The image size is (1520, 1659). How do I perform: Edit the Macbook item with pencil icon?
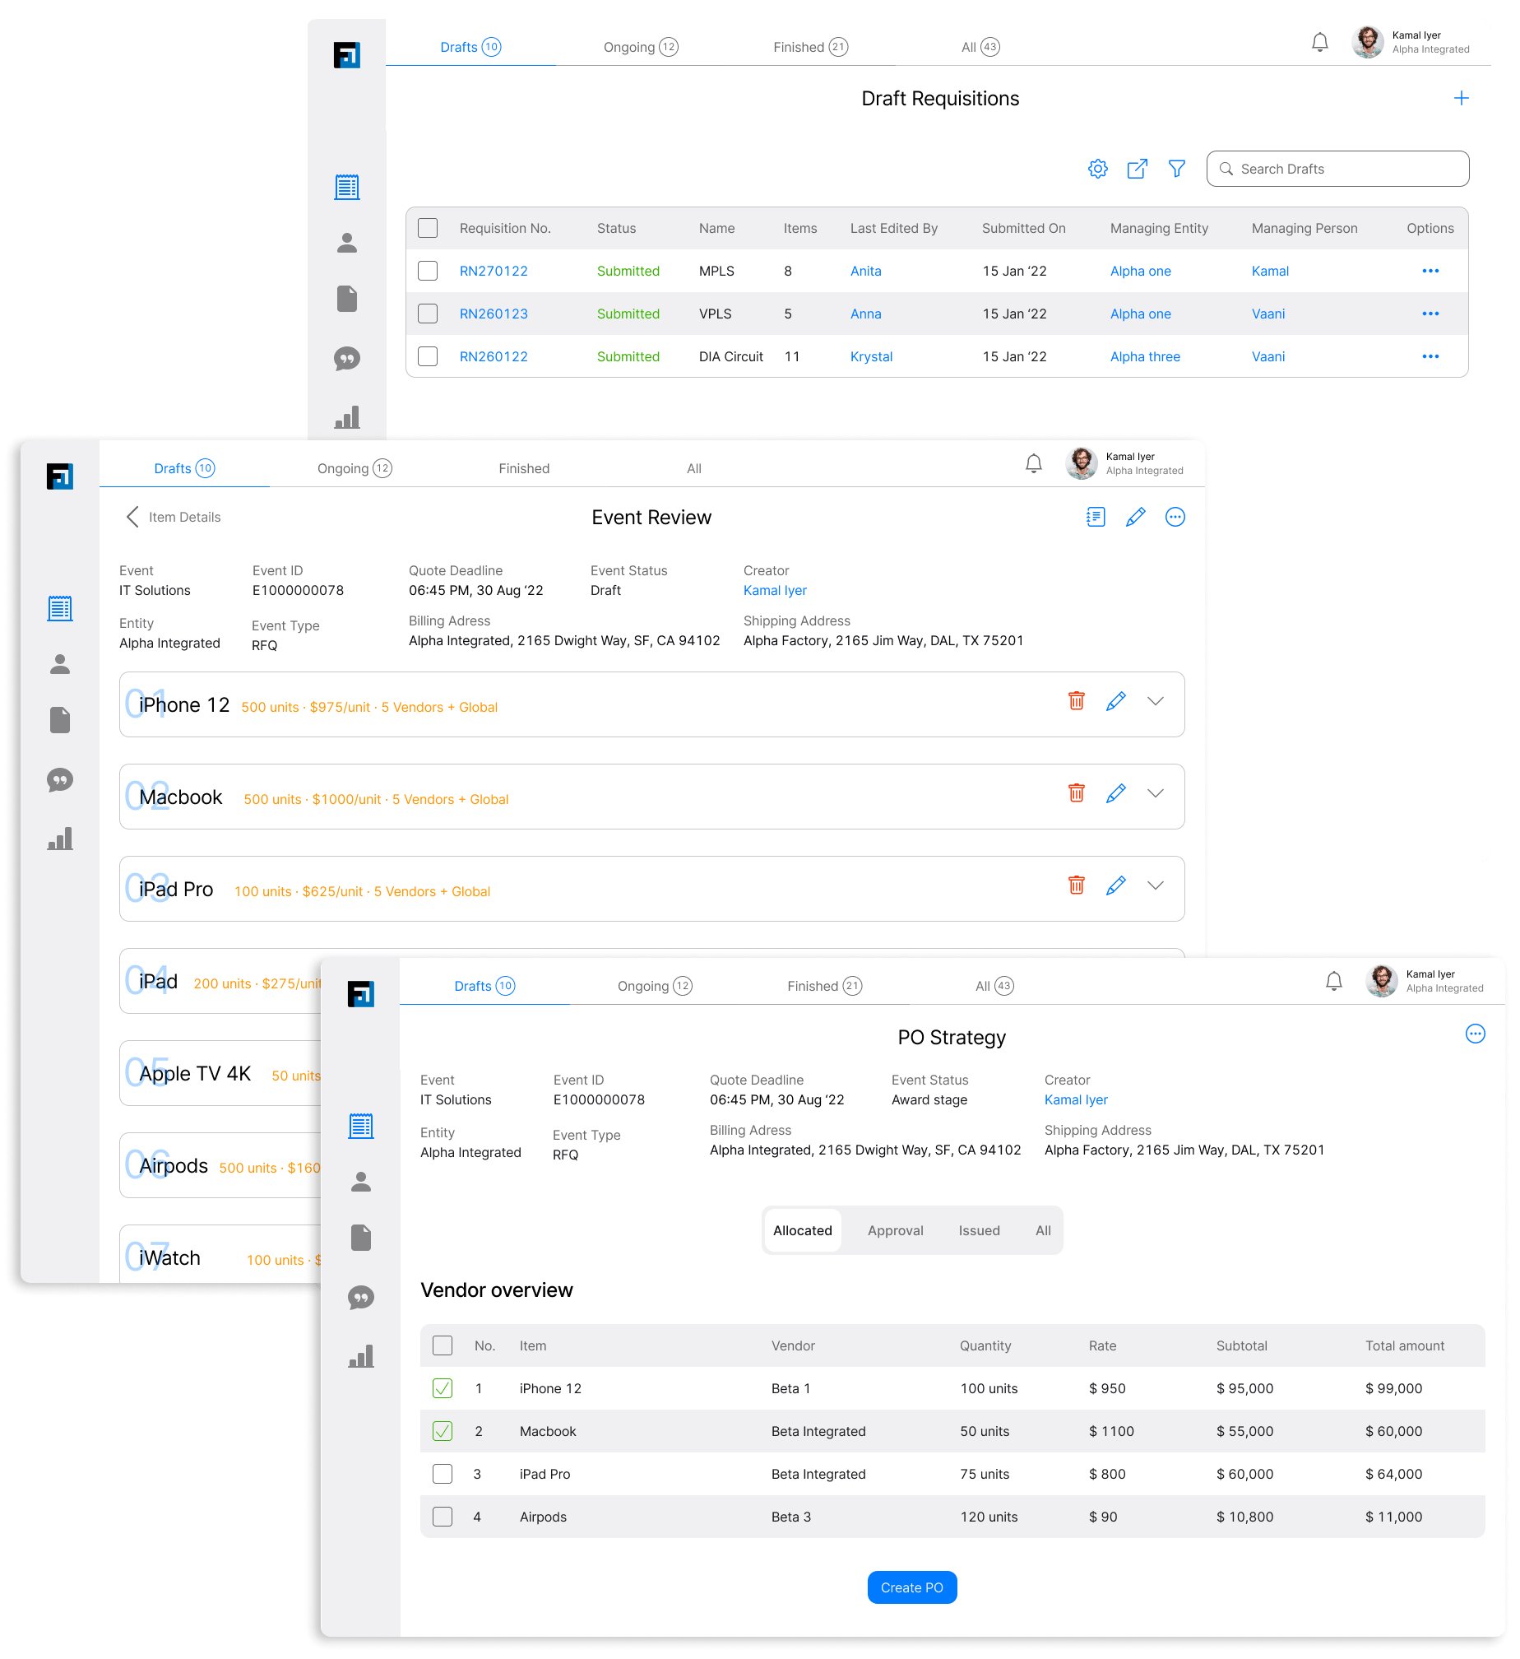tap(1115, 793)
